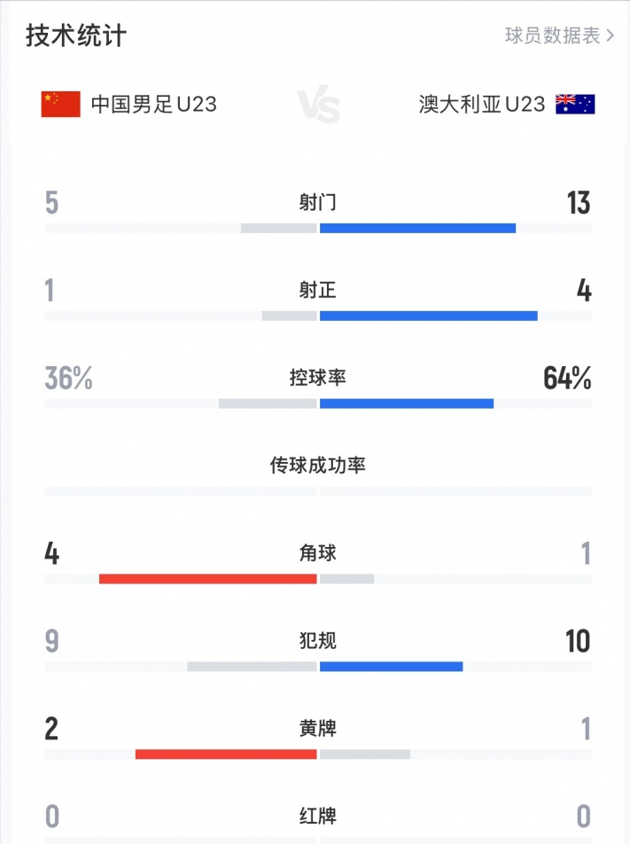
Task: Click the 黄牌 yellow cards label
Action: (x=317, y=729)
